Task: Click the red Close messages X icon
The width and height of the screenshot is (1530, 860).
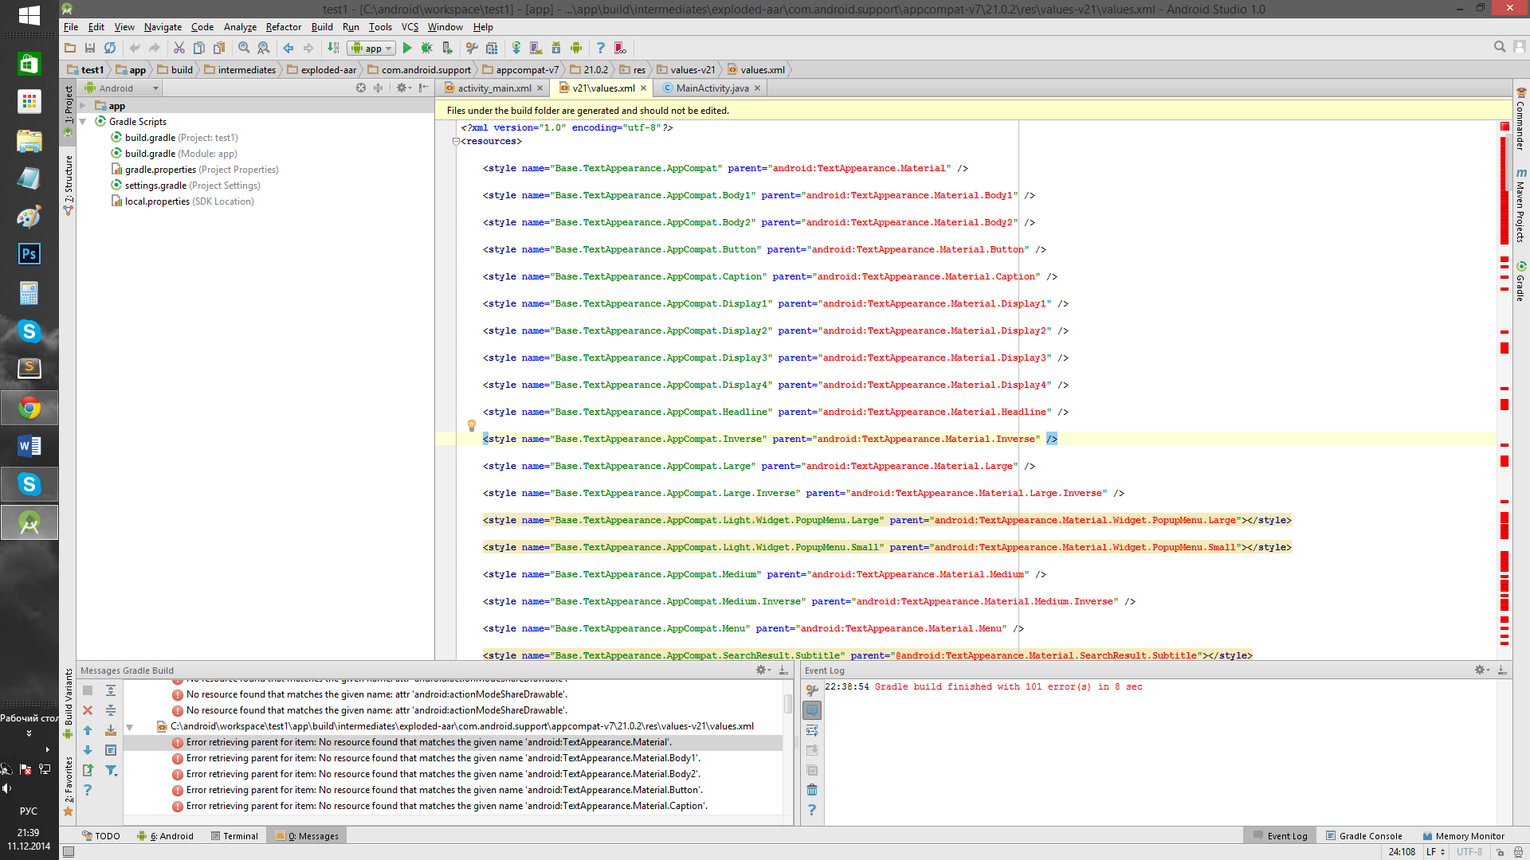Action: (88, 710)
